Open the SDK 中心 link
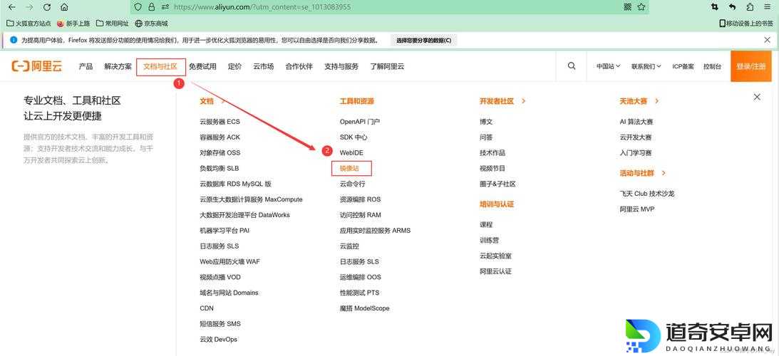Viewport: 779px width, 356px height. [x=354, y=137]
